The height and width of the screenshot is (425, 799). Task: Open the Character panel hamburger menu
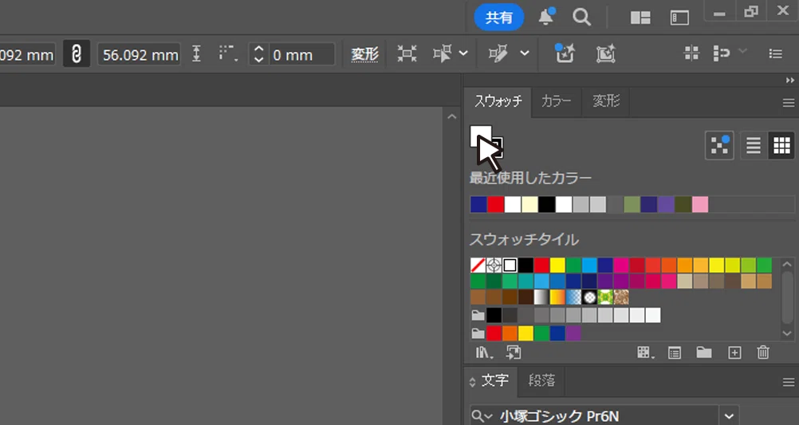(789, 382)
